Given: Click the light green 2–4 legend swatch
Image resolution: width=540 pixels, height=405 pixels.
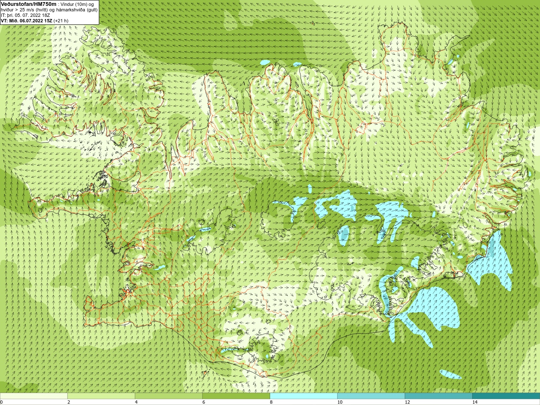Looking at the screenshot, I should [x=101, y=396].
